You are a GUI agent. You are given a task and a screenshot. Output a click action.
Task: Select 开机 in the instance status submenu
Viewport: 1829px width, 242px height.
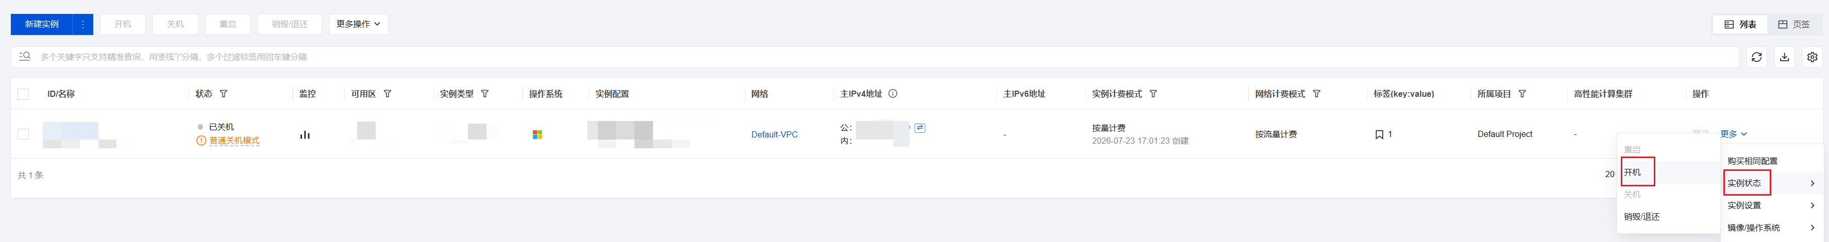1632,172
